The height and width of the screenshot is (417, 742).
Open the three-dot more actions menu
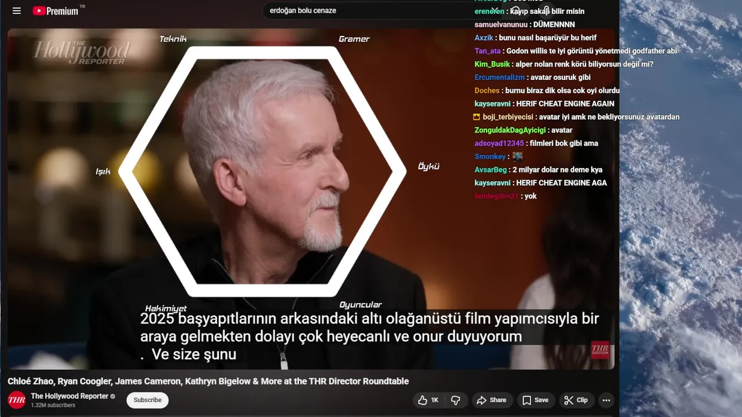tap(606, 400)
